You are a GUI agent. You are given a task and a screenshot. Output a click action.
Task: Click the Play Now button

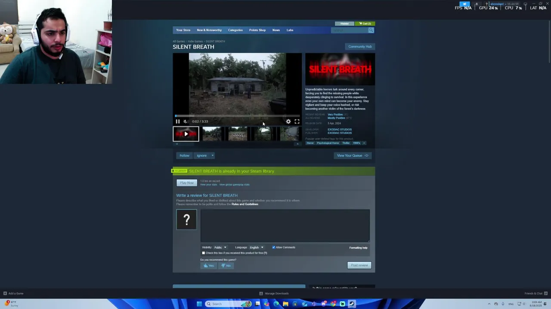pyautogui.click(x=187, y=183)
